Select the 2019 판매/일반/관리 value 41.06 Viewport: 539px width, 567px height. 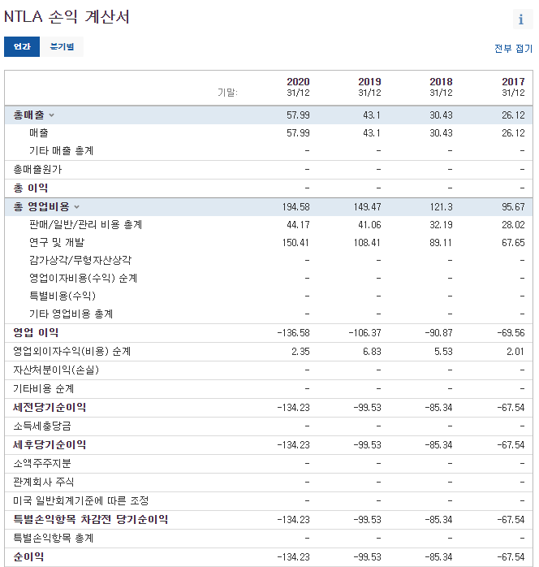pos(369,225)
